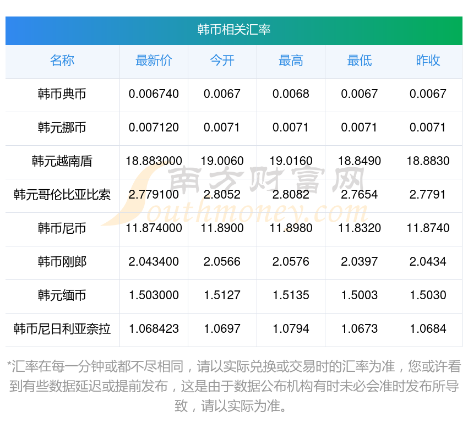Viewport: 468px width, 423px height.
Task: Click the 昨收 column header
Action: tap(428, 61)
